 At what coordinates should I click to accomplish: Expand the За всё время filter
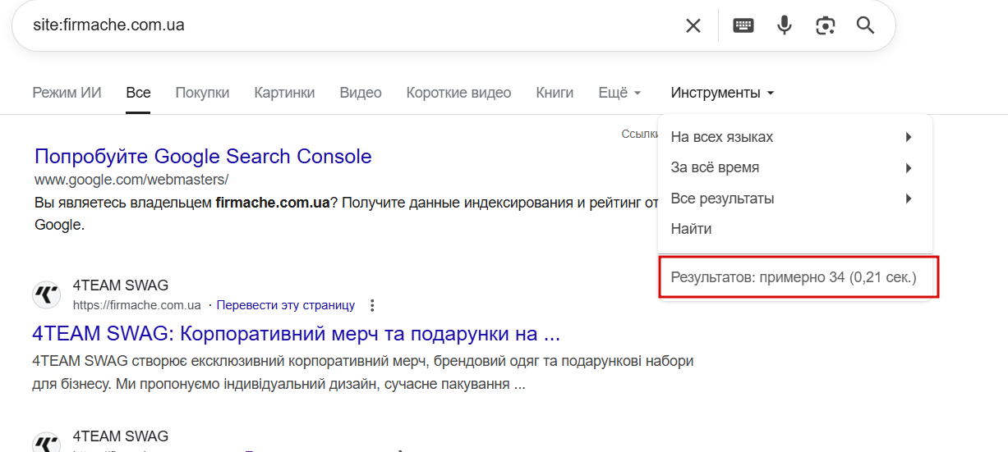click(794, 167)
